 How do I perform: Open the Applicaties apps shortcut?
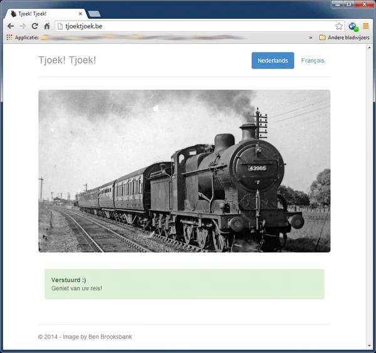[x=23, y=38]
